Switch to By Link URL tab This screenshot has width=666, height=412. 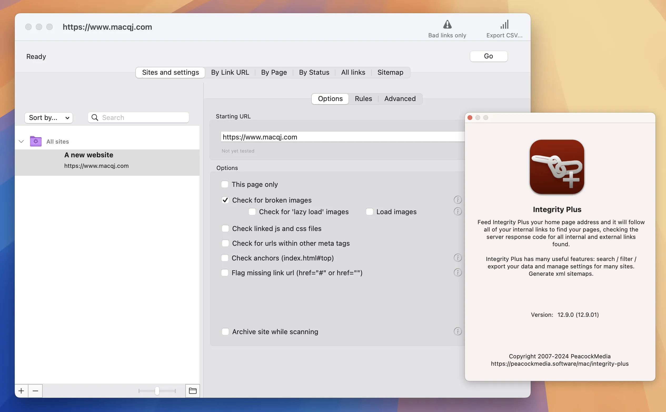pyautogui.click(x=230, y=73)
